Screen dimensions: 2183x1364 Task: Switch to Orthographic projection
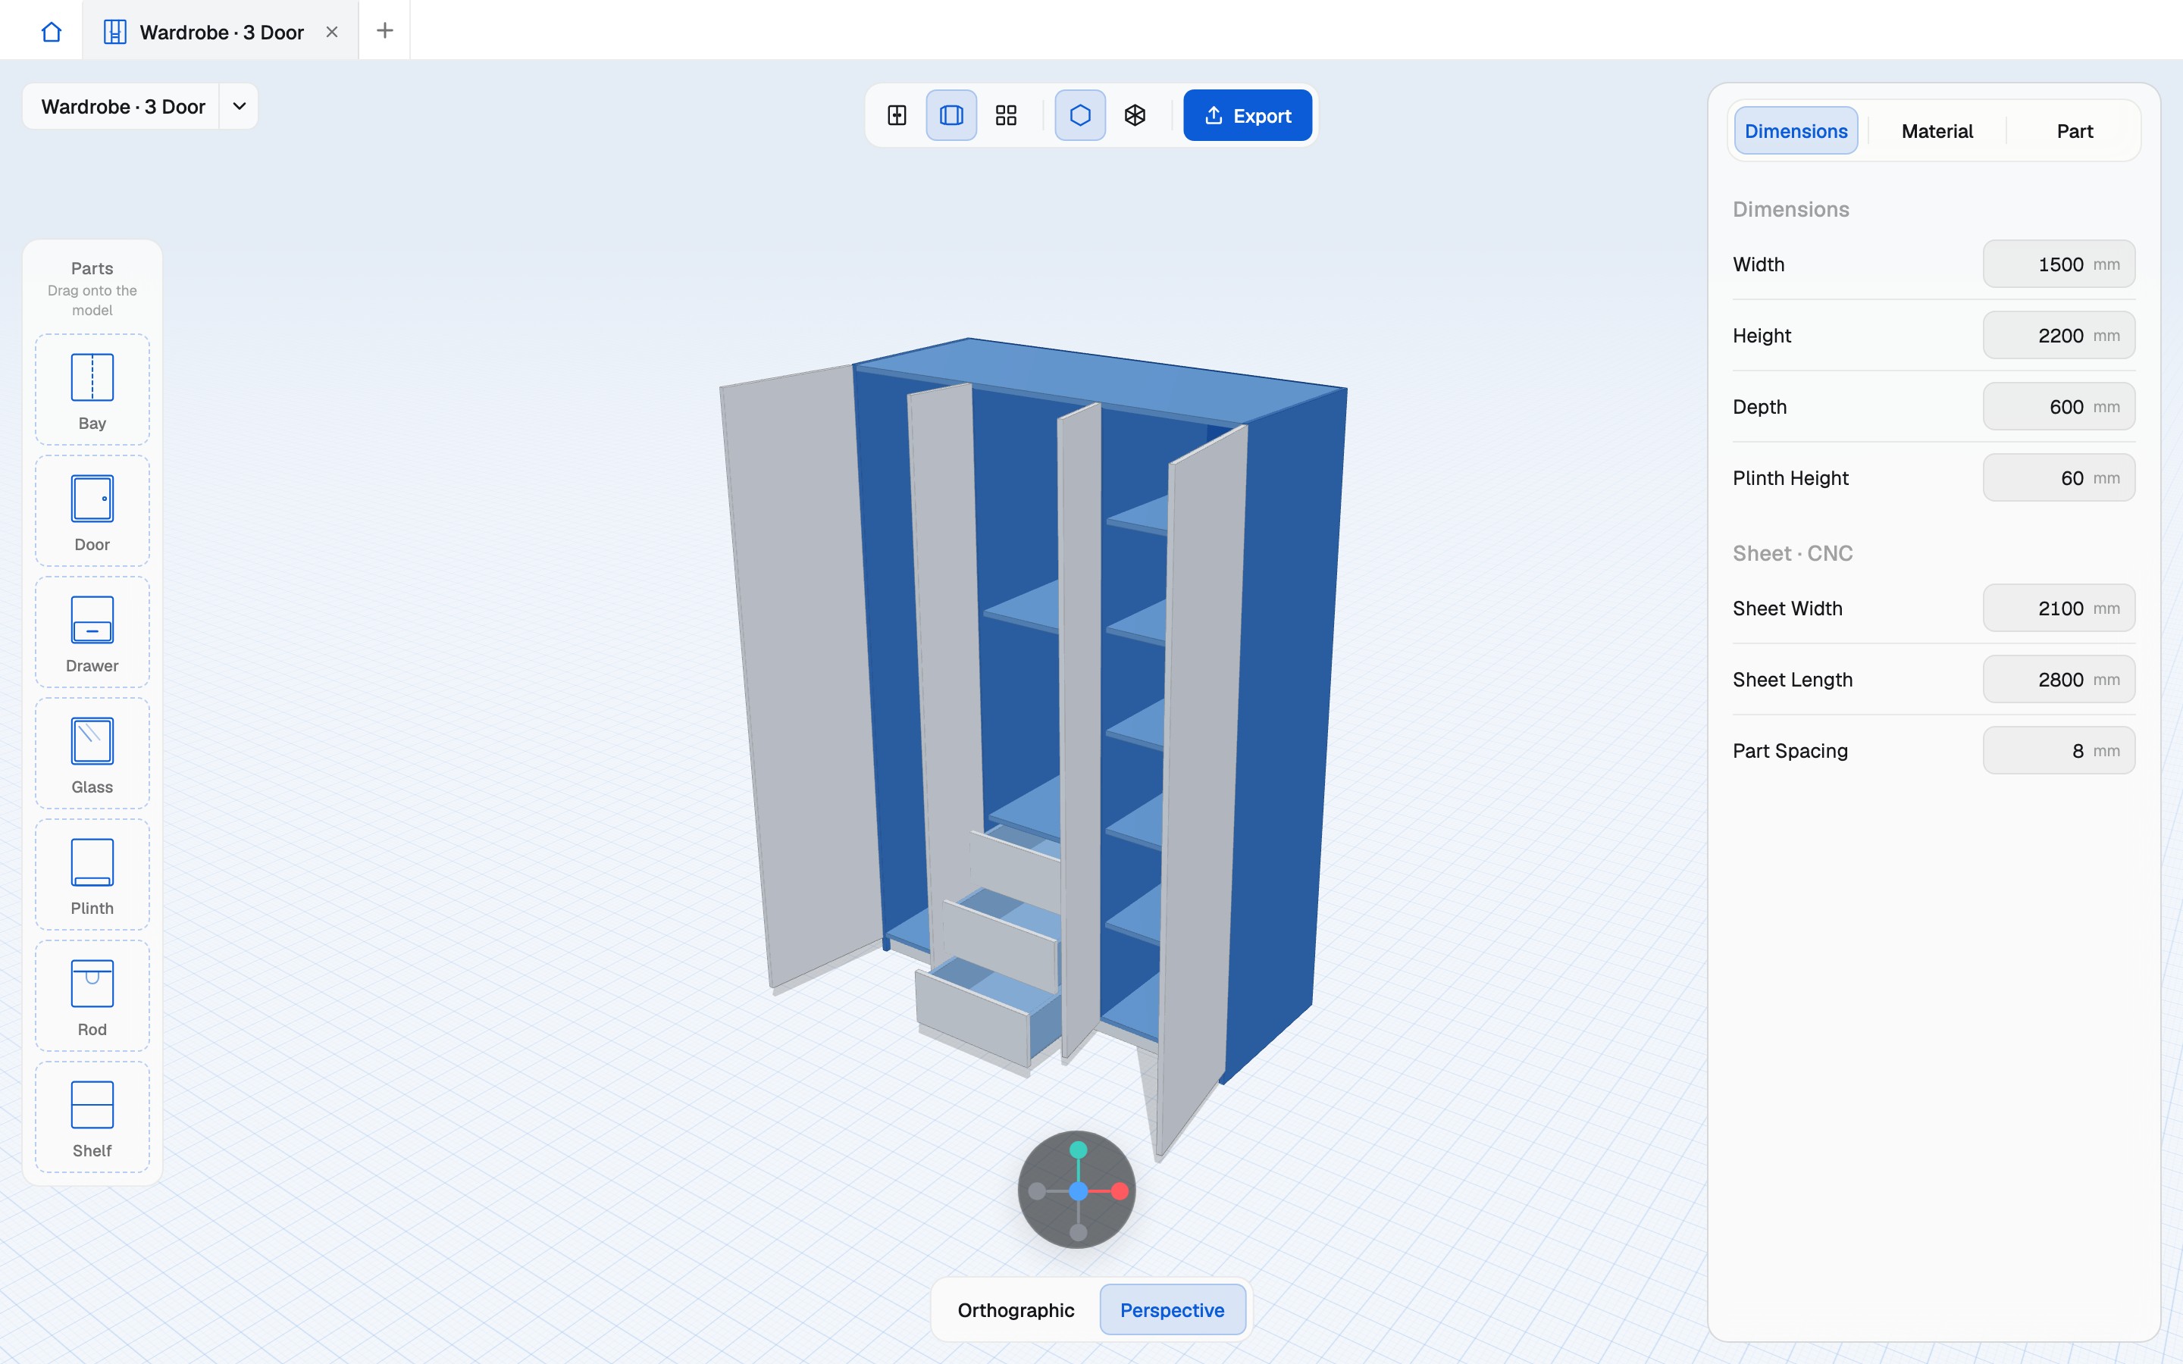click(x=1016, y=1310)
